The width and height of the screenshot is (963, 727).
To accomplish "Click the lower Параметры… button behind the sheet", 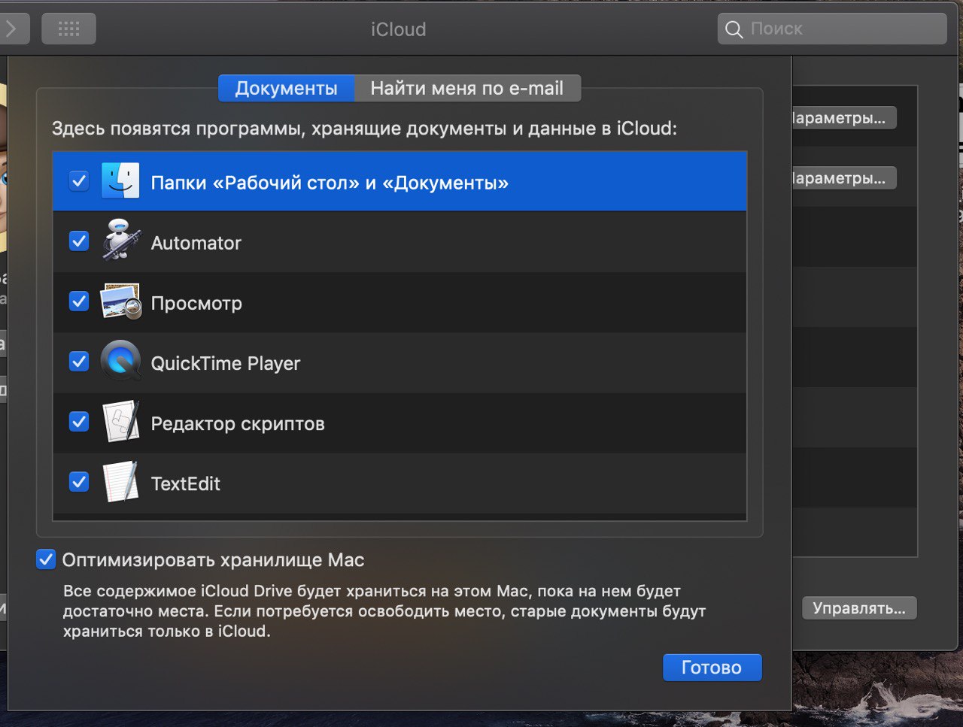I will coord(843,178).
